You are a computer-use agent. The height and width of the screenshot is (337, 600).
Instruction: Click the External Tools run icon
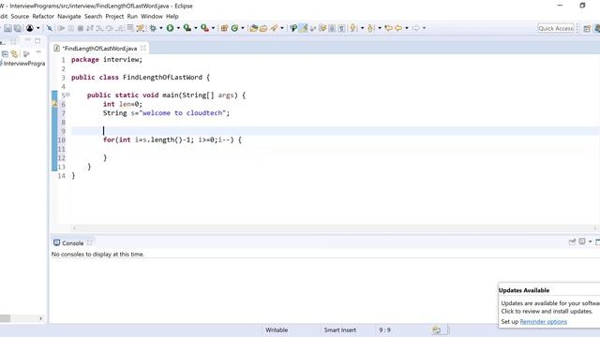(204, 28)
